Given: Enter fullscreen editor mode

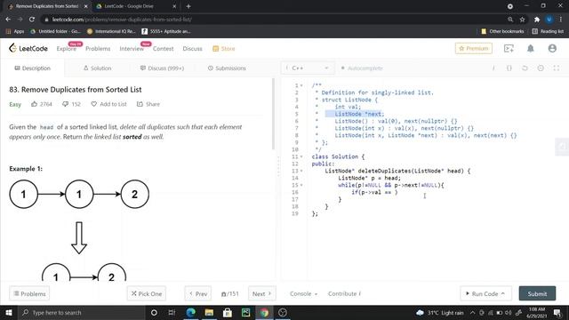Looking at the screenshot, I should (x=557, y=68).
